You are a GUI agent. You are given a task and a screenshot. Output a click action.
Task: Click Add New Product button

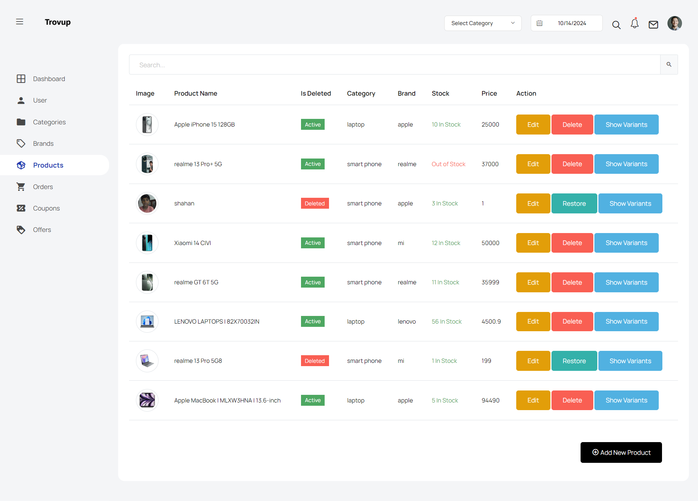pos(621,452)
